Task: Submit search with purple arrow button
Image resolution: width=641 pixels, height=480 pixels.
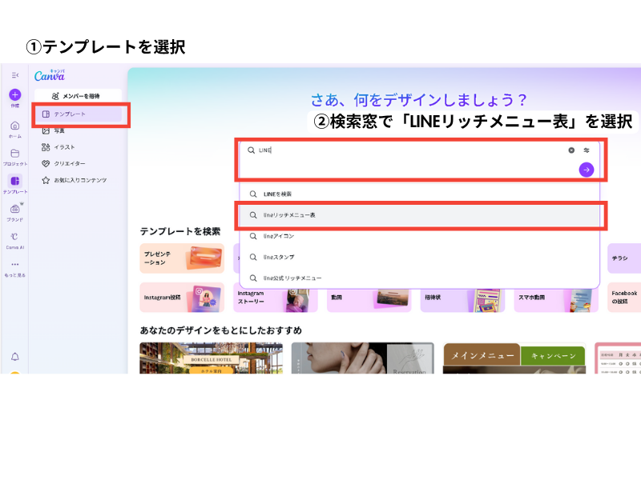Action: (587, 170)
